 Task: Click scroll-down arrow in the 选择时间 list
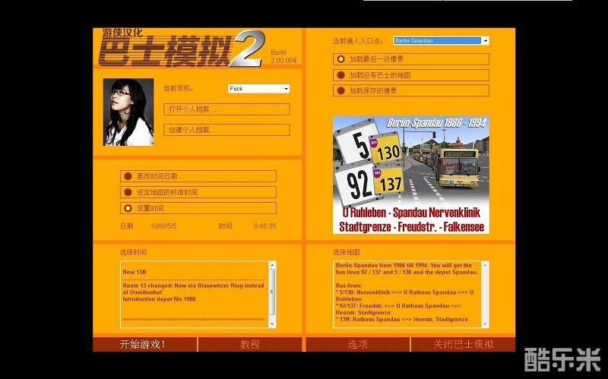click(x=273, y=323)
